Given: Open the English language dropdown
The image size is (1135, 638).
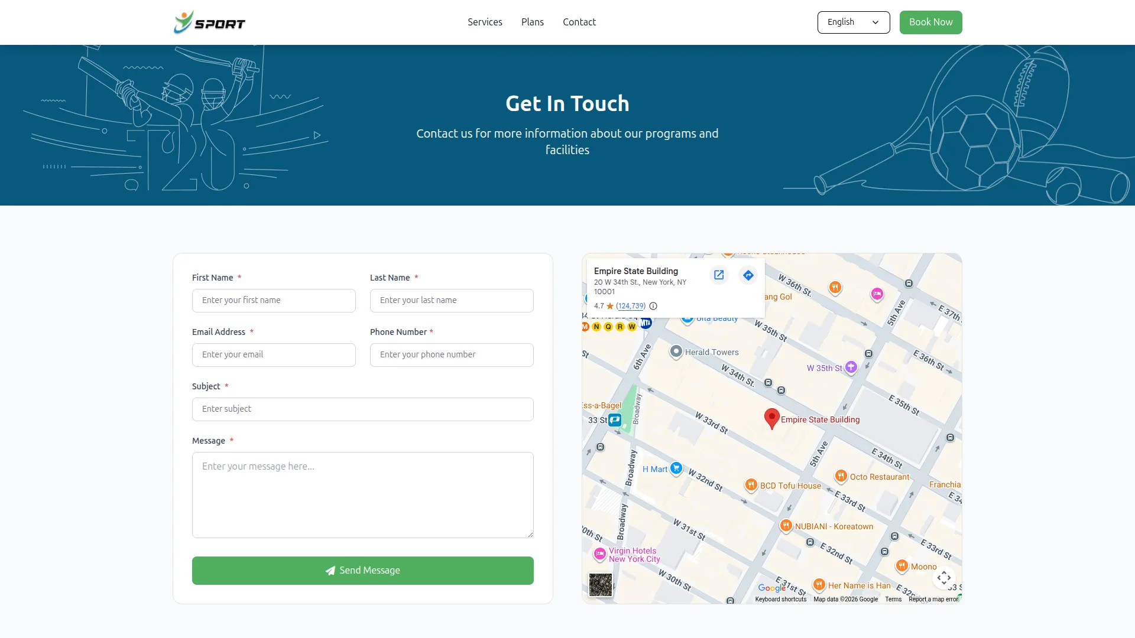Looking at the screenshot, I should [853, 22].
